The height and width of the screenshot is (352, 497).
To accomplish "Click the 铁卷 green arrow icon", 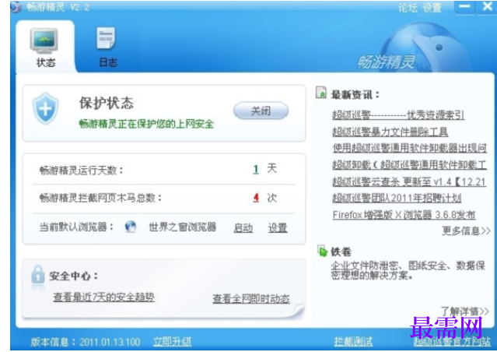I will click(x=322, y=252).
